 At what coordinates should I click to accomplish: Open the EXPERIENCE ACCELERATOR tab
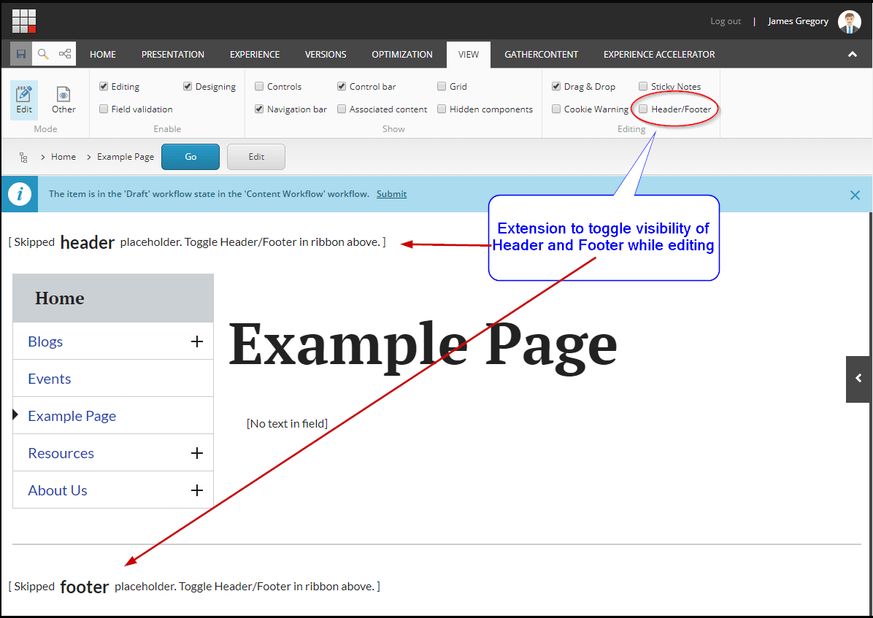(659, 55)
